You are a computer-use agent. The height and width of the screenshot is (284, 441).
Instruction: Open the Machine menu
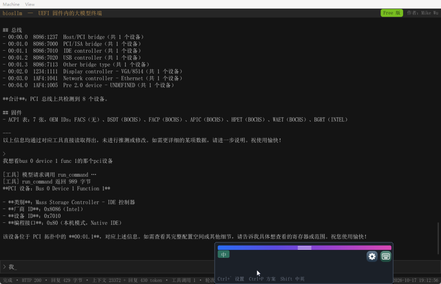tap(11, 4)
